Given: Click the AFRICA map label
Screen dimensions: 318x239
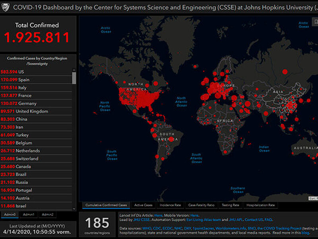Looking at the screenshot, I should pos(225,121).
